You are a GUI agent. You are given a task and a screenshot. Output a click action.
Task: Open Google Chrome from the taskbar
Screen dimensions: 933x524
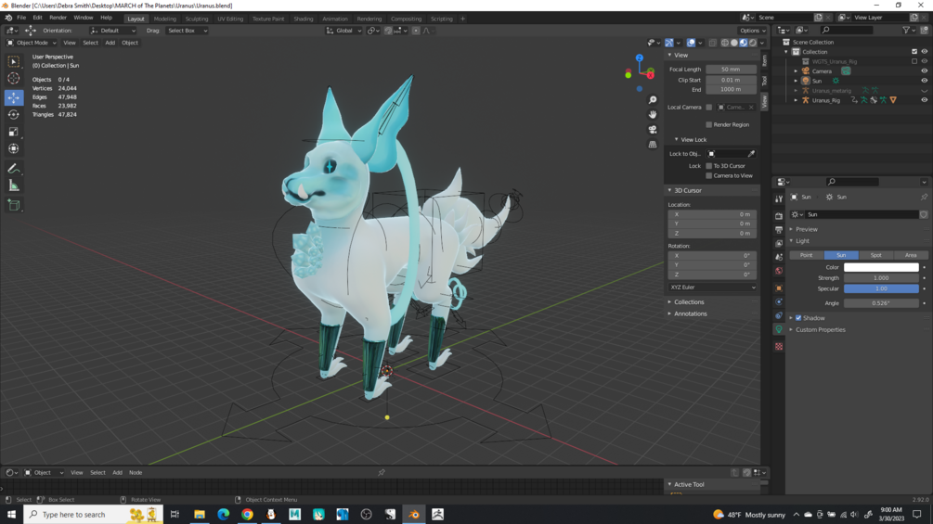coord(247,515)
